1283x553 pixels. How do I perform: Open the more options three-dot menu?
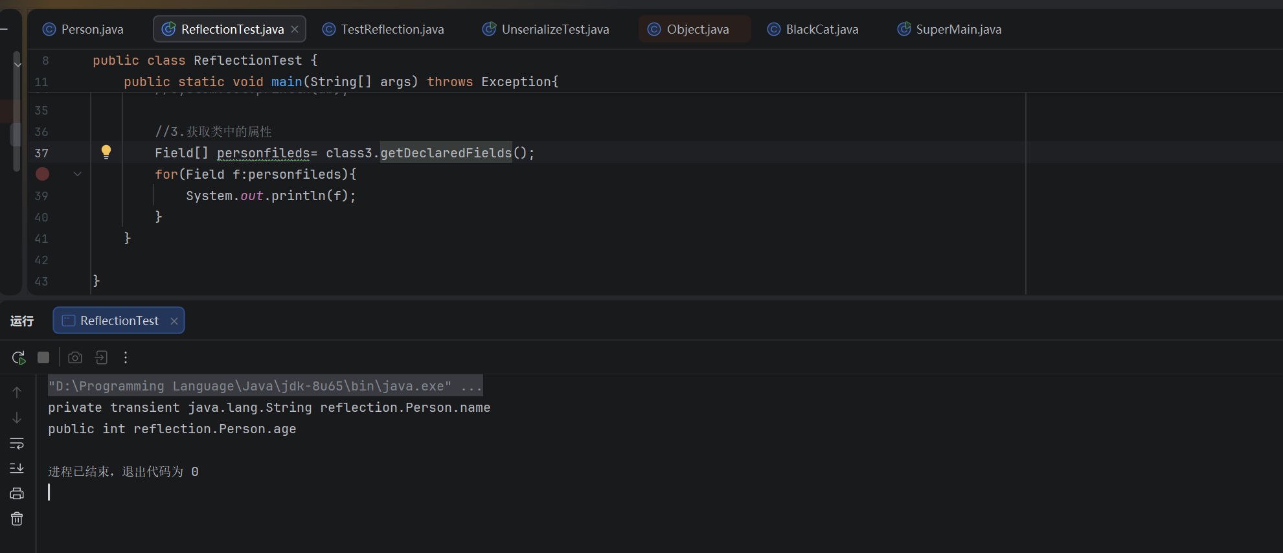coord(126,357)
